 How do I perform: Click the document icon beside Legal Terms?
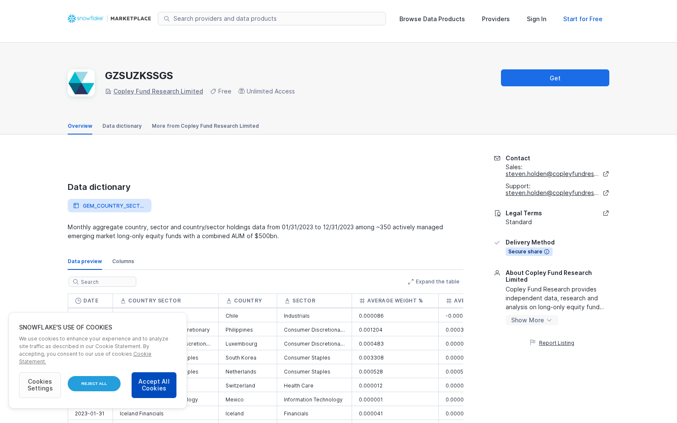(498, 213)
